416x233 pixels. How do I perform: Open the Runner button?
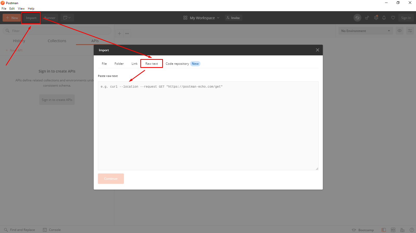click(50, 18)
